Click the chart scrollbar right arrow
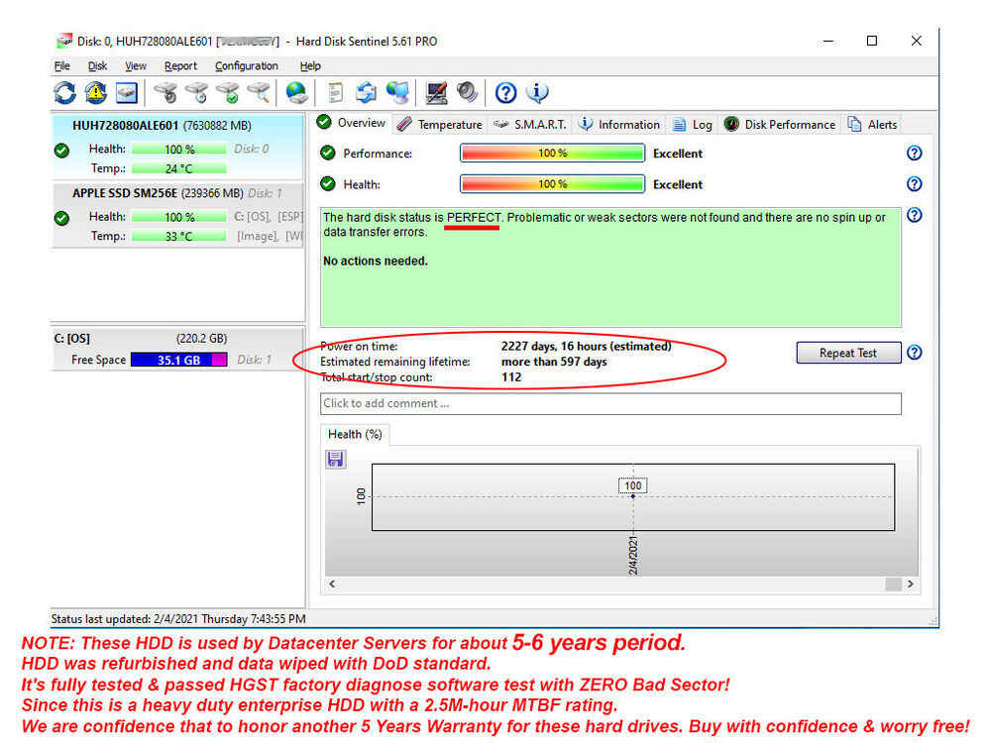 click(910, 584)
